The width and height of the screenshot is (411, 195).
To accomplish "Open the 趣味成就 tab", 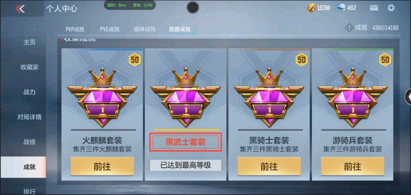I will [x=145, y=29].
